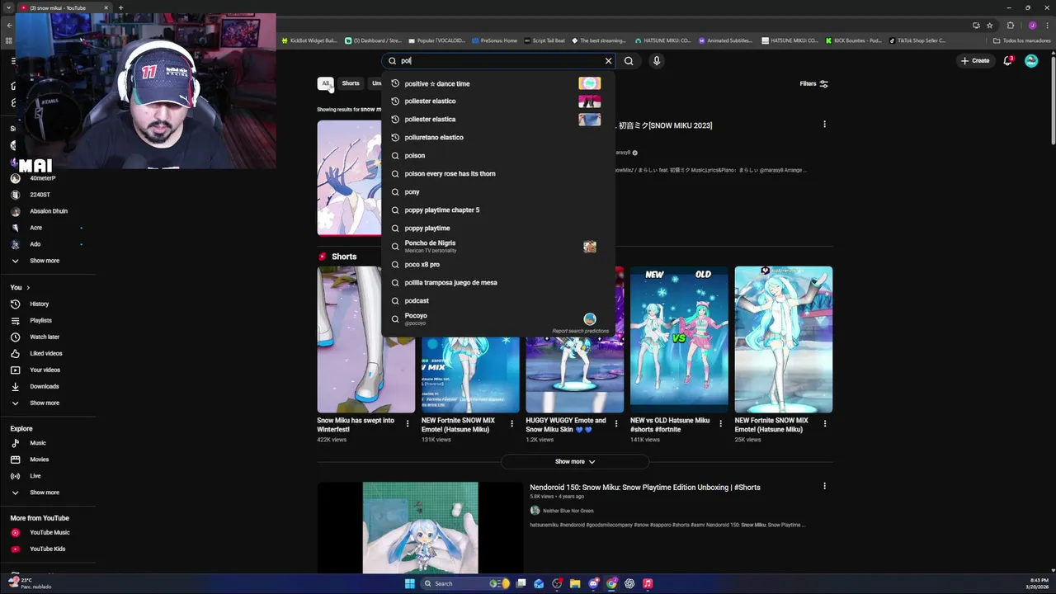Pick suggestion 'pony'
The height and width of the screenshot is (594, 1056).
[x=497, y=192]
